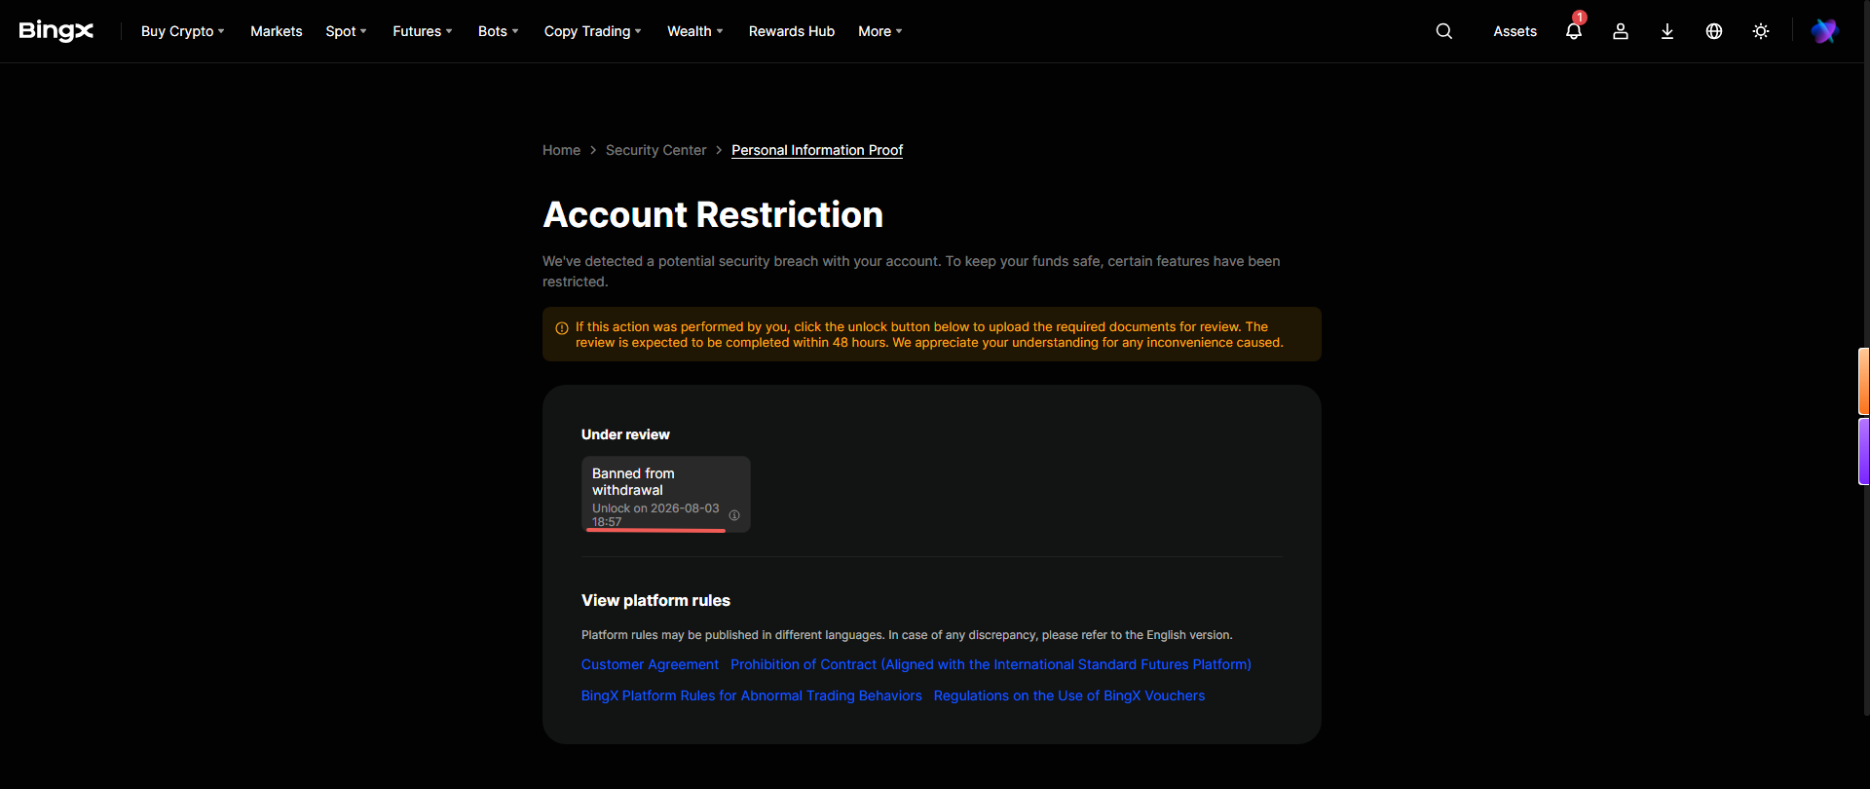The height and width of the screenshot is (789, 1870).
Task: Open notifications bell
Action: [1574, 31]
